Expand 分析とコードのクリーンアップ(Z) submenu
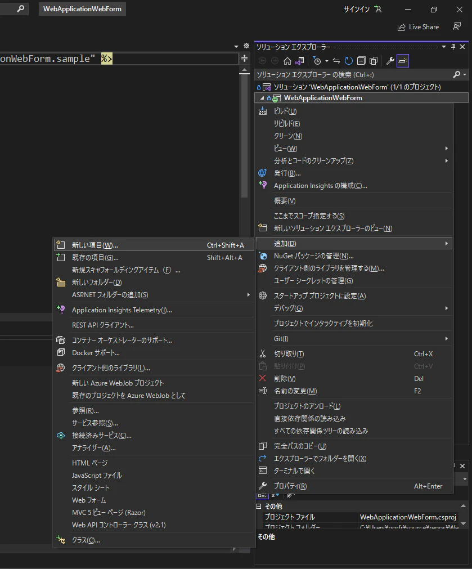This screenshot has width=472, height=569. pos(354,161)
